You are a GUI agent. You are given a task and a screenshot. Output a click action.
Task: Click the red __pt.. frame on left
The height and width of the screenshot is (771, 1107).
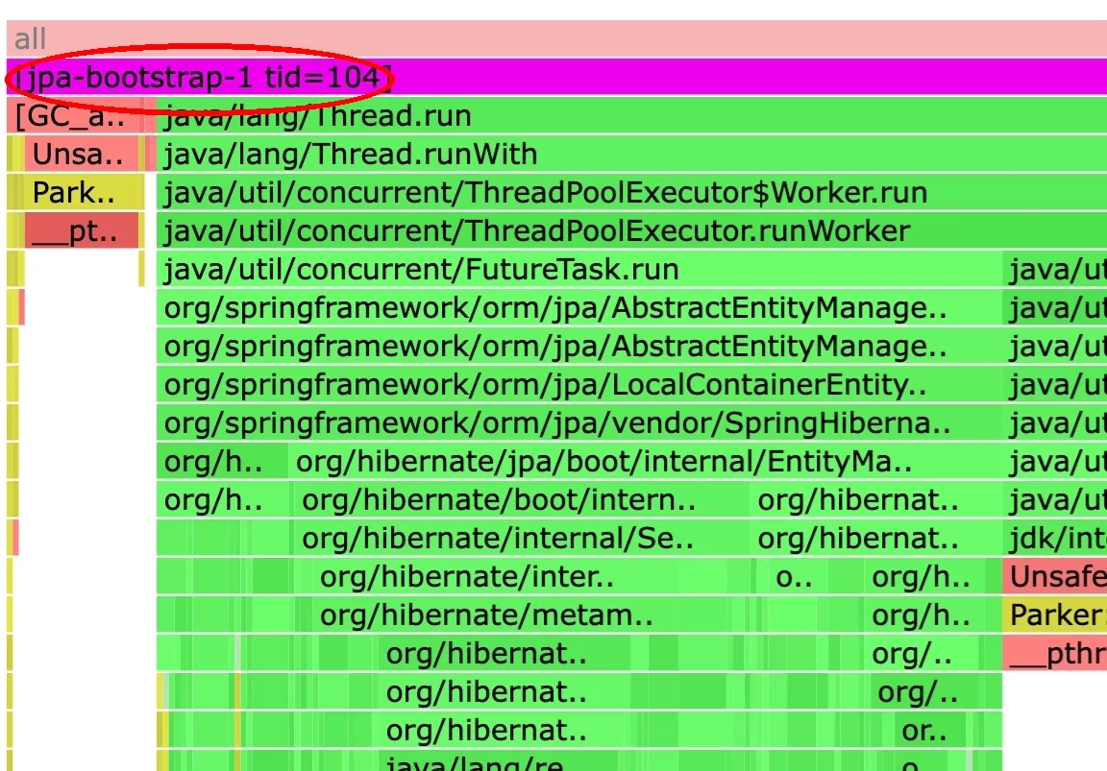(x=82, y=231)
